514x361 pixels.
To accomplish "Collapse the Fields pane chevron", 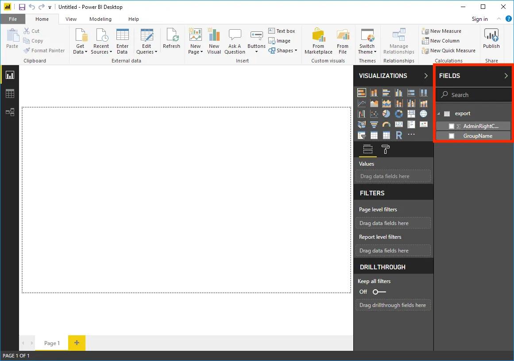I will point(506,76).
